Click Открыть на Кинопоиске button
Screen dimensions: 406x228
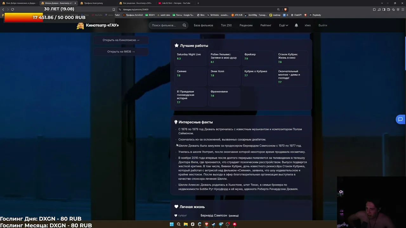coord(121,40)
